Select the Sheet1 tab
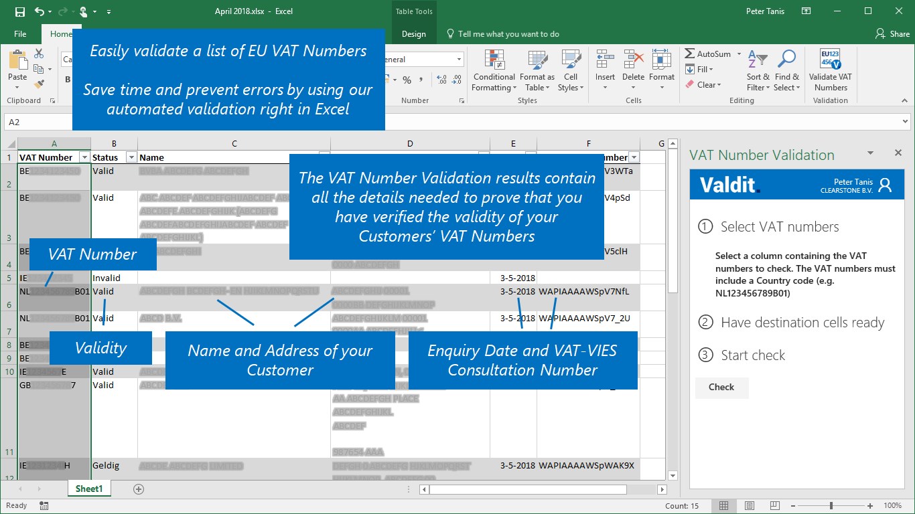Image resolution: width=915 pixels, height=514 pixels. [x=89, y=489]
